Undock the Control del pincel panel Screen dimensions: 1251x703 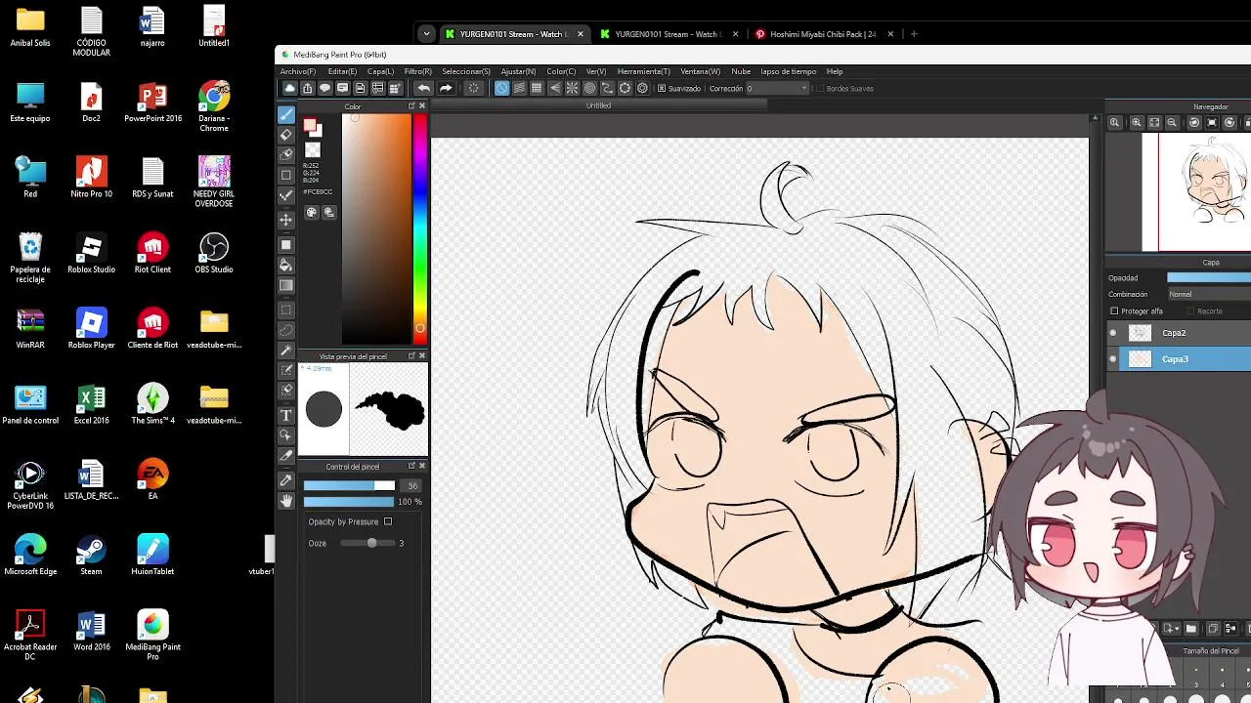[411, 467]
